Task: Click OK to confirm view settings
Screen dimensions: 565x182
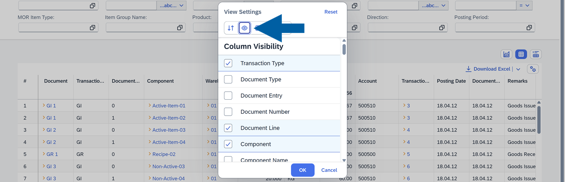Action: tap(303, 170)
